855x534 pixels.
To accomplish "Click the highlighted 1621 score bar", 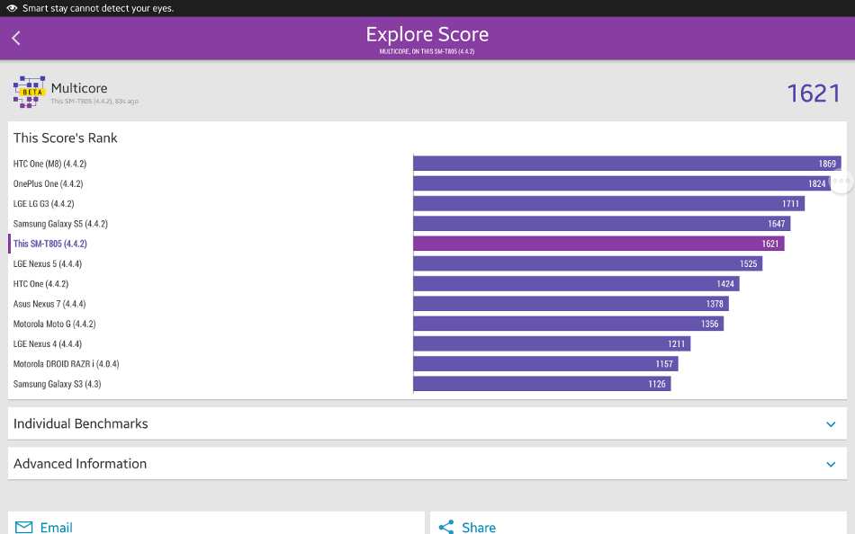I will point(598,244).
